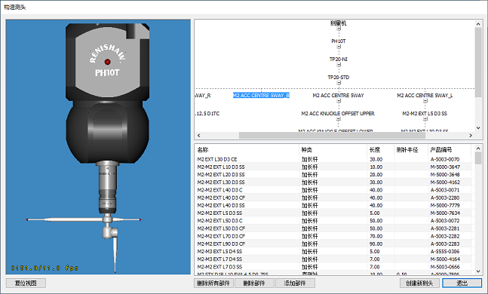
Task: Select the M2-M2 EXT L50 D3 CF row
Action: pos(333,228)
